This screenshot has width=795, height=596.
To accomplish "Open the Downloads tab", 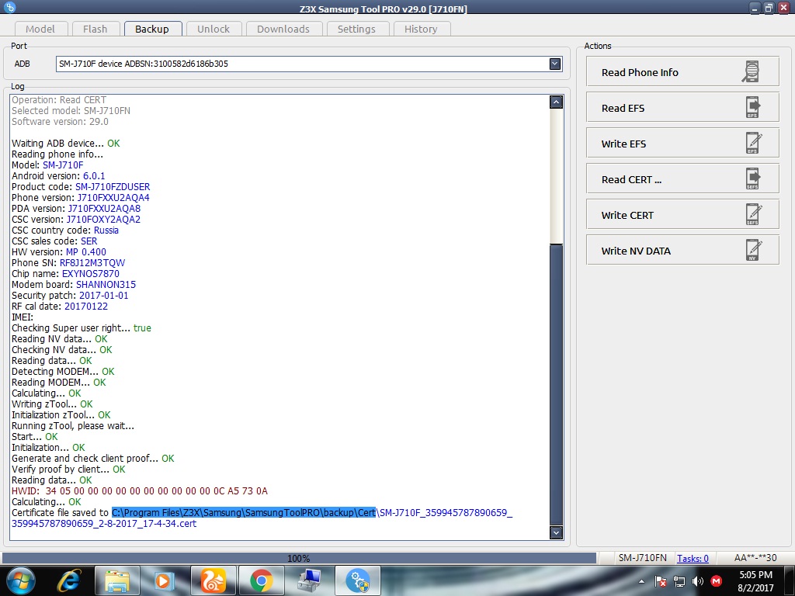I will [x=283, y=29].
